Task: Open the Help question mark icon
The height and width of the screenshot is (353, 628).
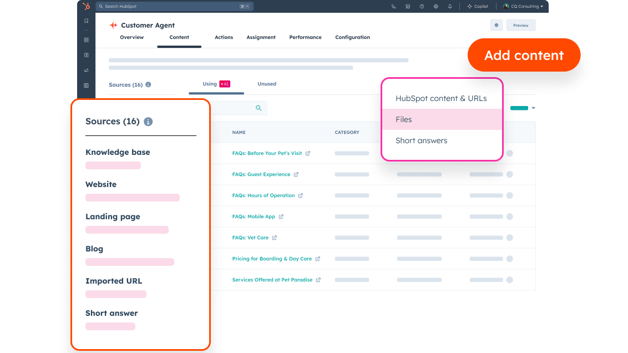Action: tap(421, 6)
